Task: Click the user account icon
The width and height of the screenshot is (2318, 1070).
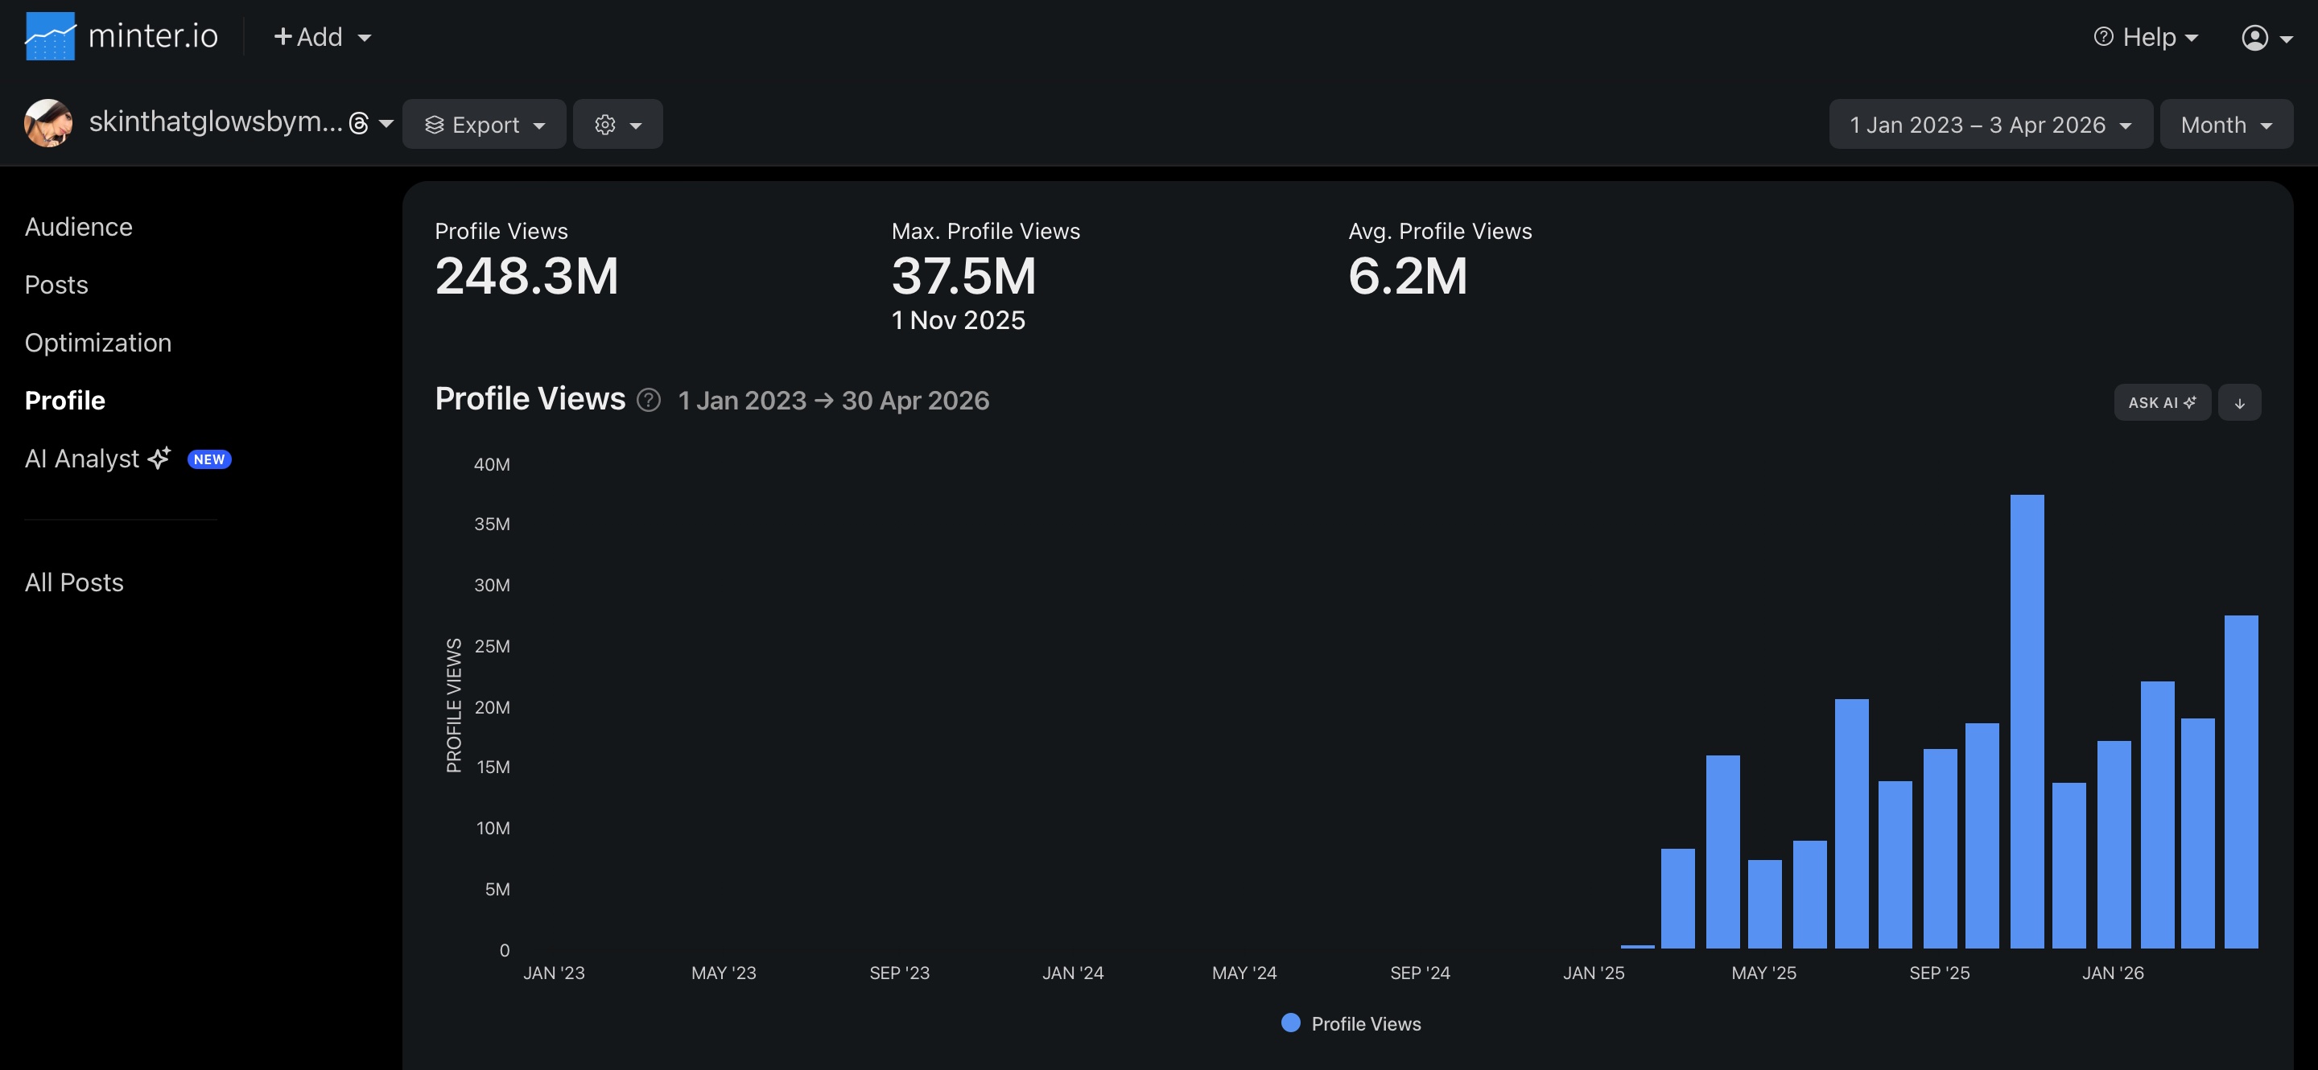Action: pyautogui.click(x=2254, y=38)
